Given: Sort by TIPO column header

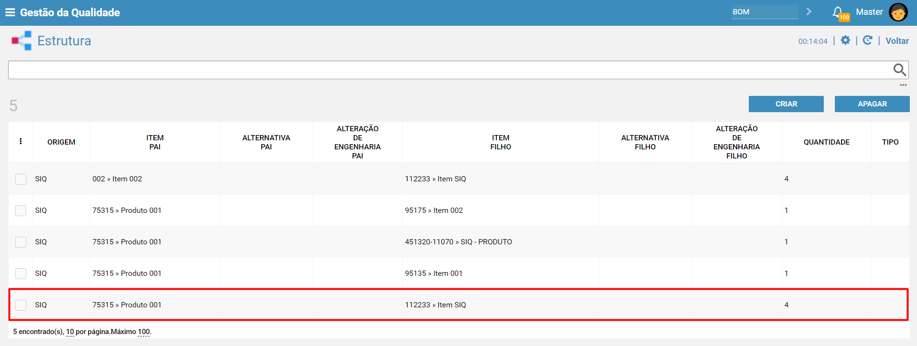Looking at the screenshot, I should 890,142.
